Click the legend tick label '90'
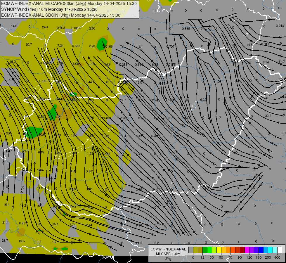This screenshot has height=263, width=286. coord(240,257)
